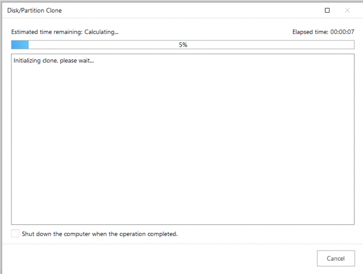
Task: Click the 5% progress percentage label
Action: 183,45
